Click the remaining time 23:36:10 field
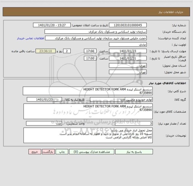The width and height of the screenshot is (193, 186). point(46,51)
